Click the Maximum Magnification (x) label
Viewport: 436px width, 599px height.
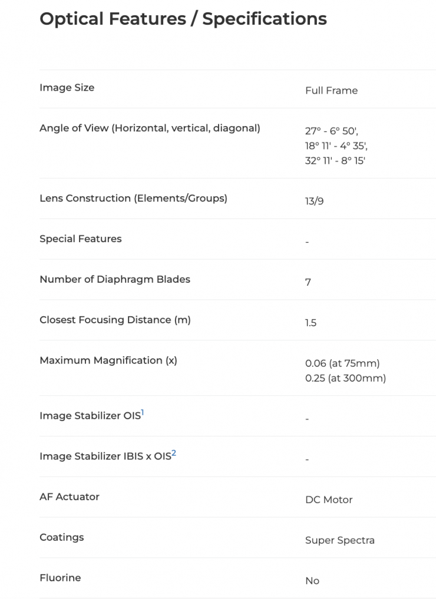point(108,360)
